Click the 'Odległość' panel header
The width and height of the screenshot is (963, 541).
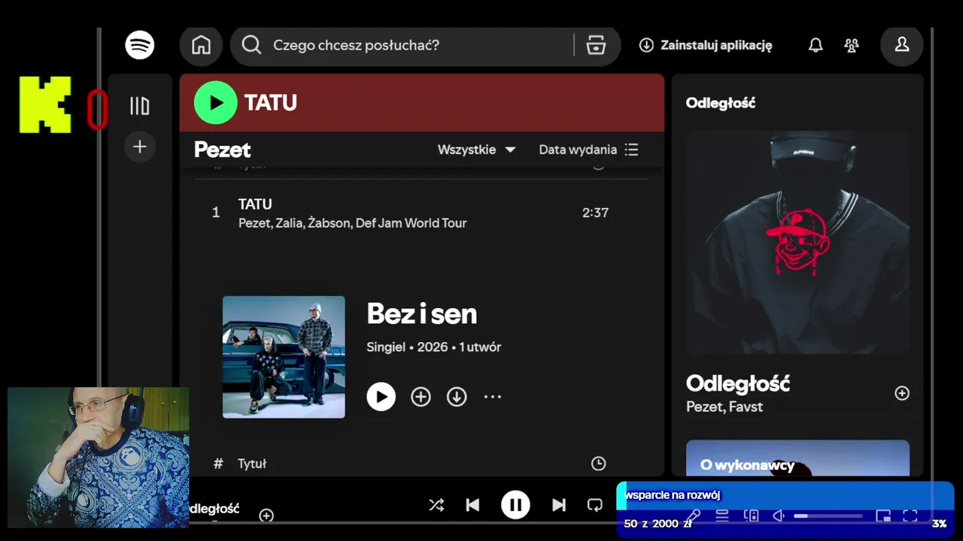[721, 103]
